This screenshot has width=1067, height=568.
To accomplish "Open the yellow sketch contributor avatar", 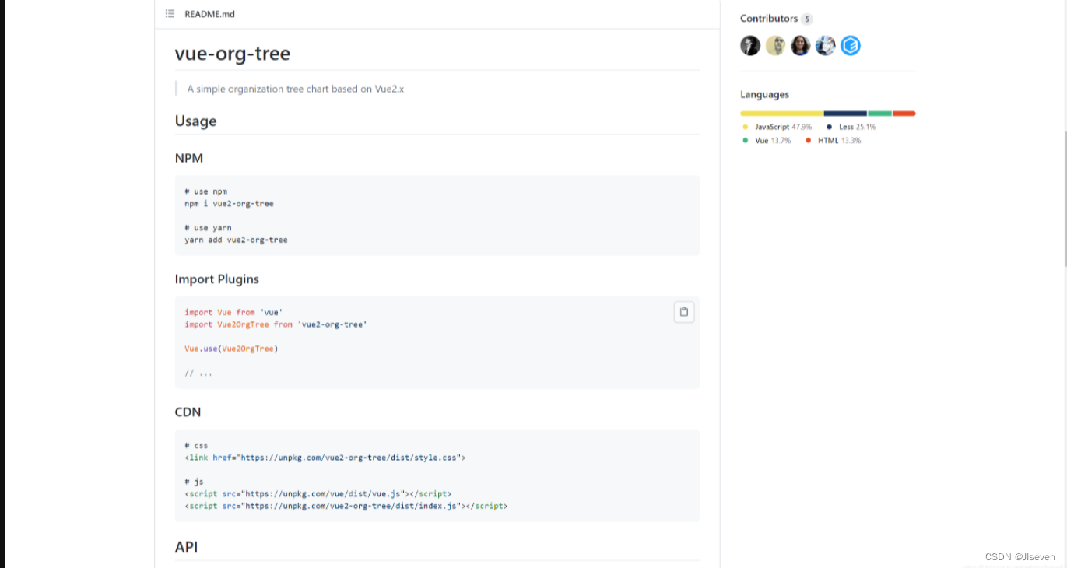I will (x=775, y=46).
